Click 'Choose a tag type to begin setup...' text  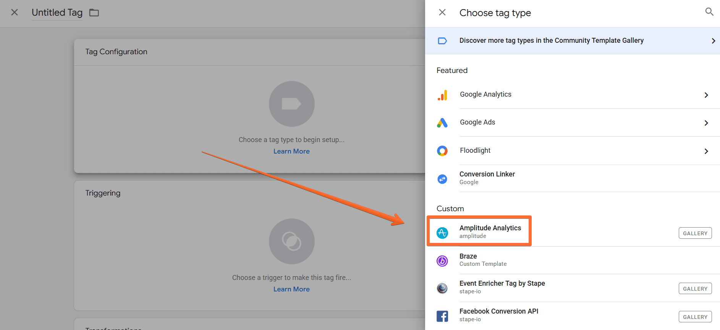pyautogui.click(x=291, y=140)
